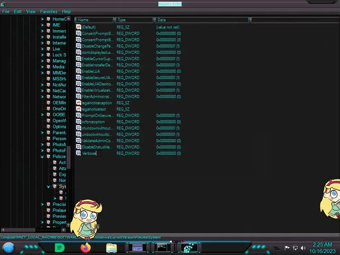Open the volume speaker tray icon

click(303, 248)
